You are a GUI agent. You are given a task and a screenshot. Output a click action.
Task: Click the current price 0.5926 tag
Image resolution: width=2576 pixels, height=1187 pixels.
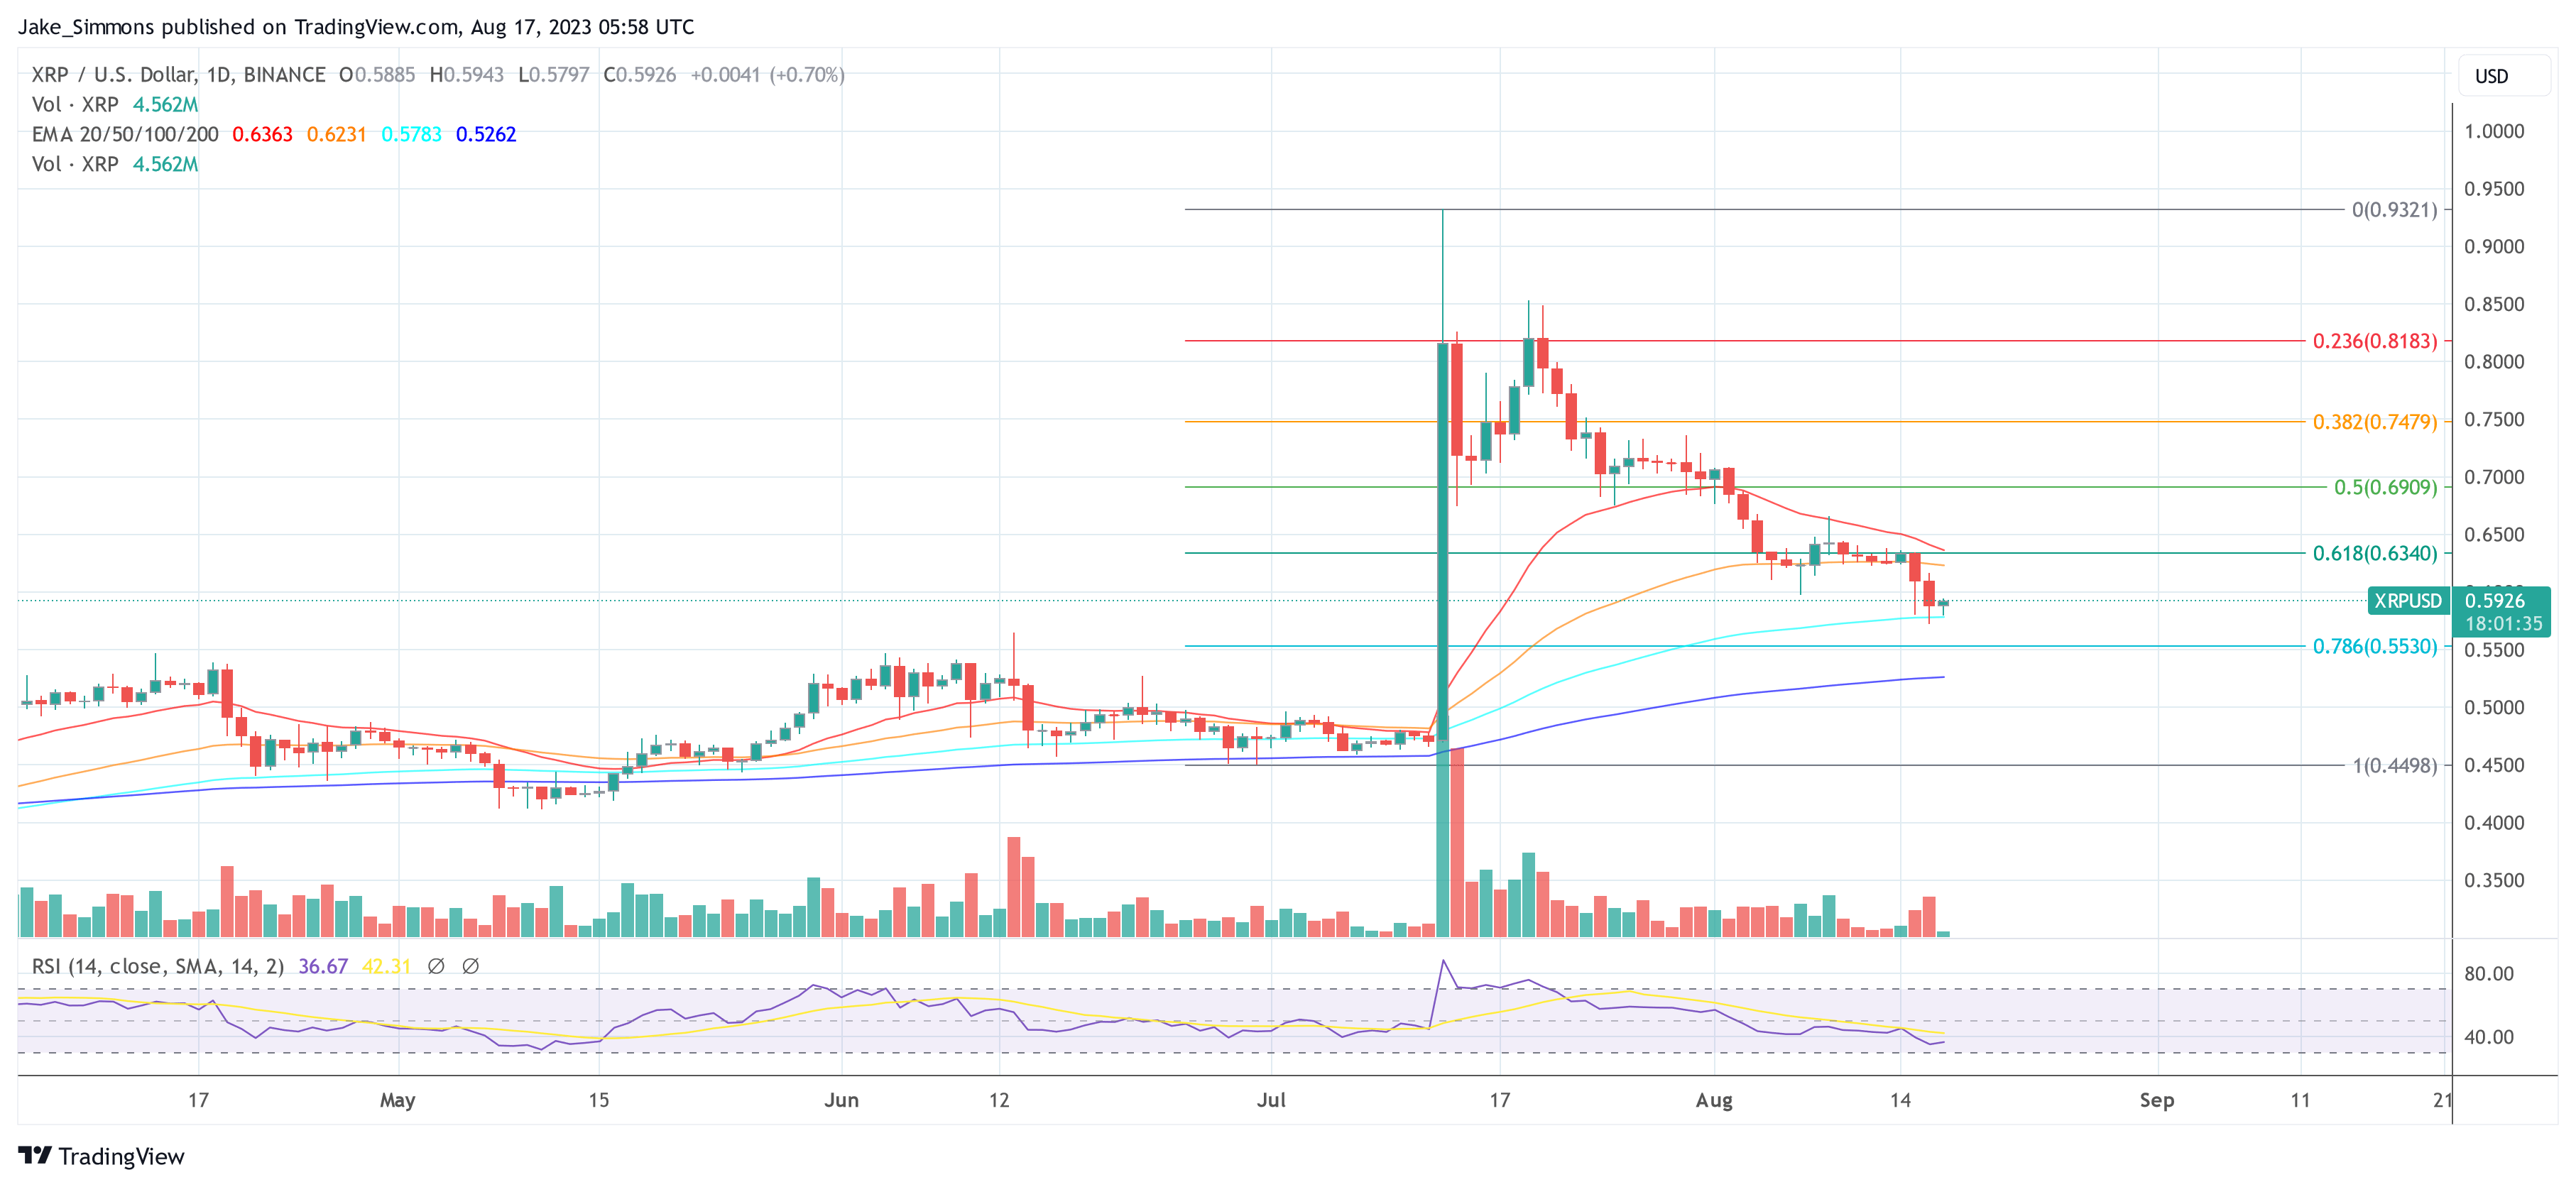[2494, 601]
